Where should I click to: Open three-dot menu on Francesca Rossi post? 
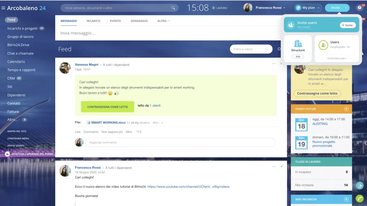pyautogui.click(x=273, y=167)
